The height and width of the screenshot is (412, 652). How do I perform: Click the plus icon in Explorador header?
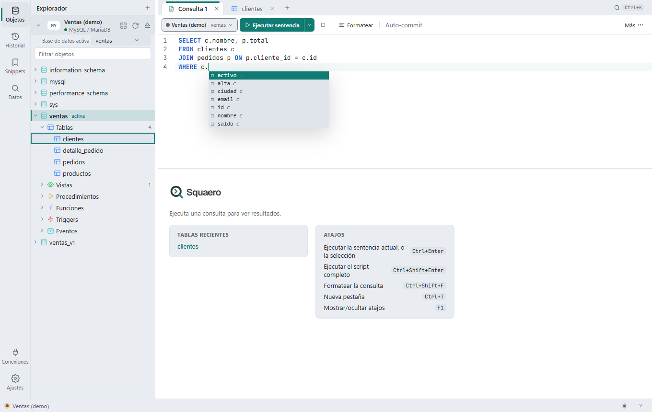(148, 8)
